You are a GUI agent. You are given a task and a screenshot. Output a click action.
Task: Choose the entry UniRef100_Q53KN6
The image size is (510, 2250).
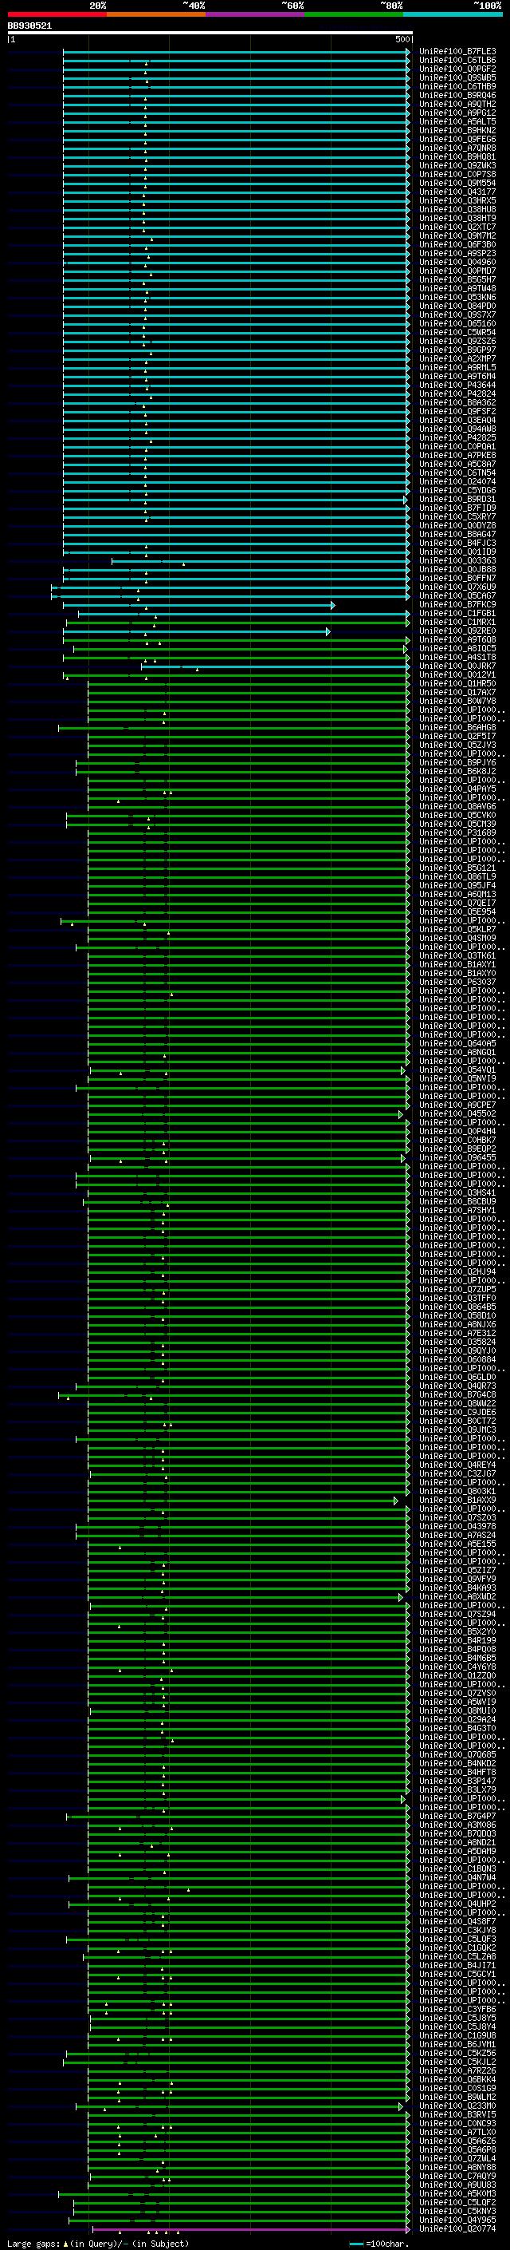tap(457, 297)
